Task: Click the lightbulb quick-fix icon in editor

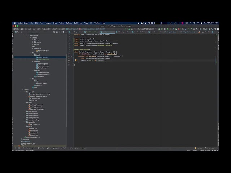Action: (76, 60)
